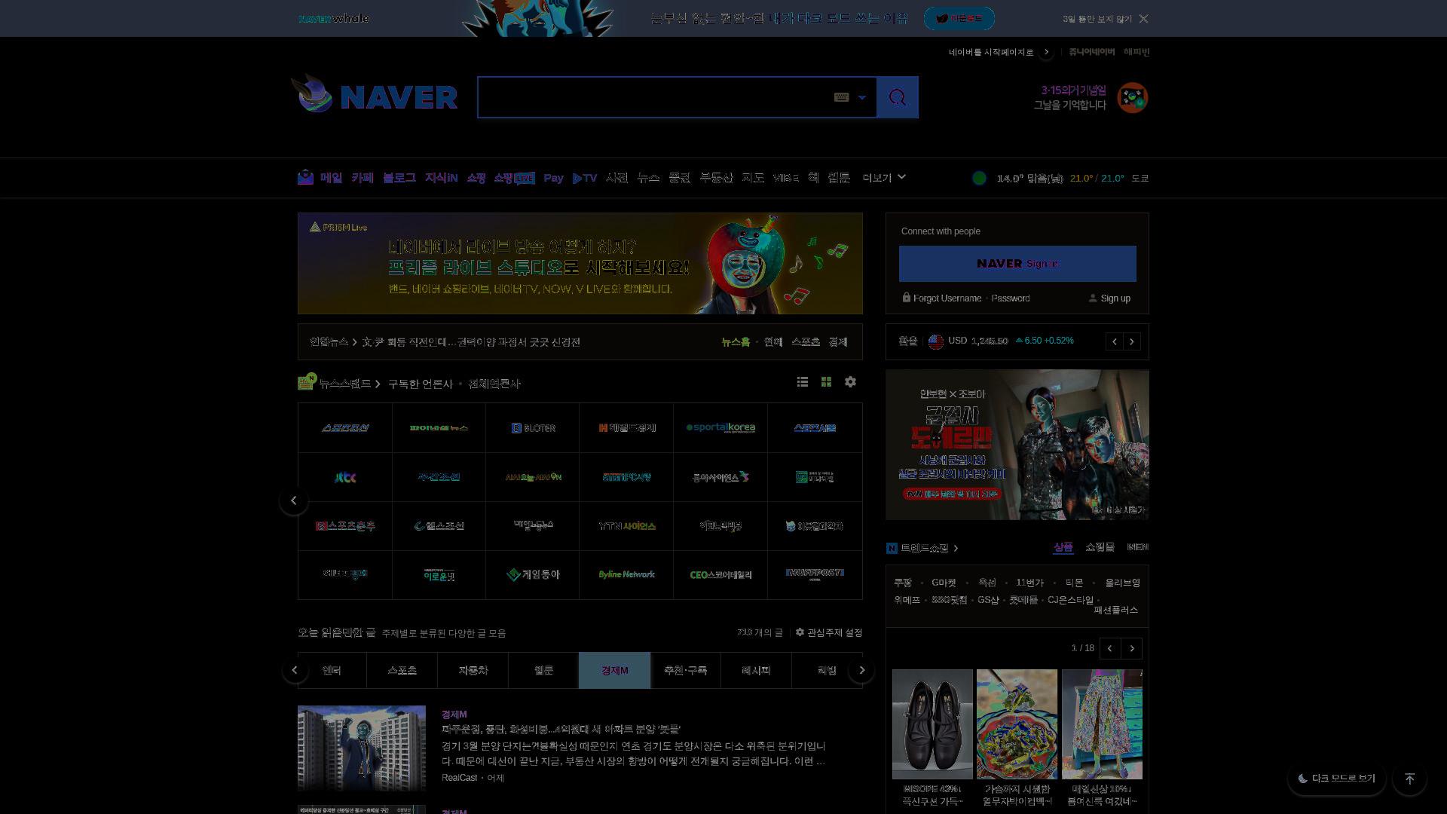The width and height of the screenshot is (1447, 814).
Task: Select the 엔터 topic tab
Action: 332,670
